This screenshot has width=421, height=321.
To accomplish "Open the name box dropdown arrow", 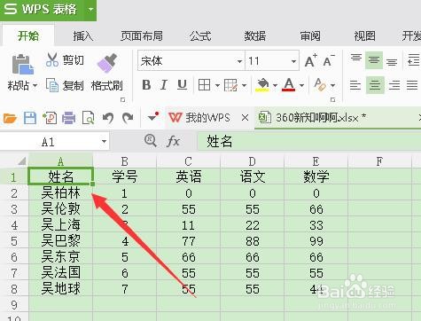I will (104, 142).
